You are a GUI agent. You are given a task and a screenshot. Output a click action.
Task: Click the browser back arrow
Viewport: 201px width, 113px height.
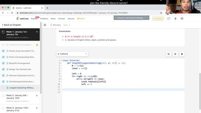(x=3, y=13)
